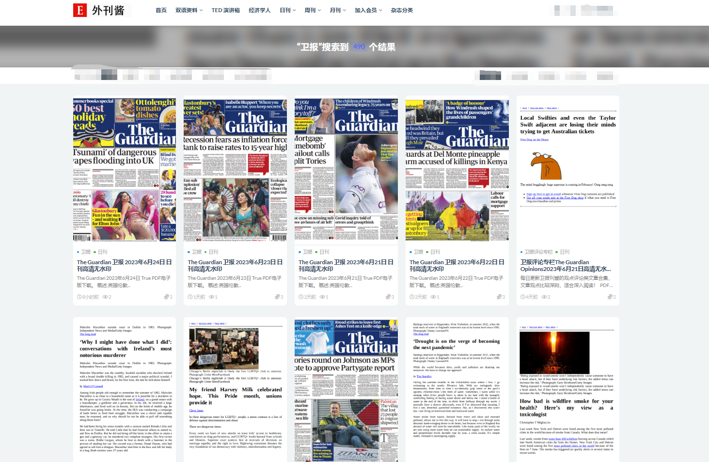This screenshot has height=462, width=709.
Task: Open title The Guardian 卫报 2023年6月22日 日刊
Action: tap(457, 265)
